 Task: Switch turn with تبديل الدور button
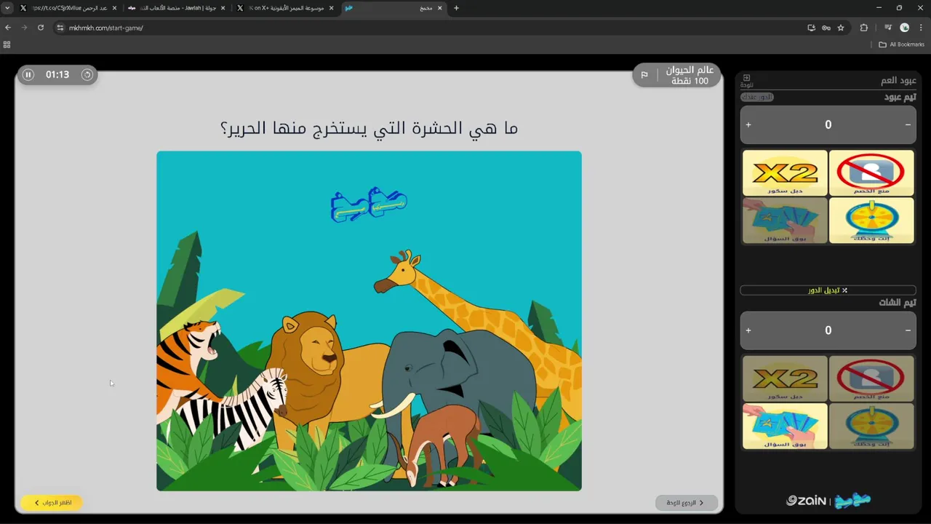click(828, 290)
